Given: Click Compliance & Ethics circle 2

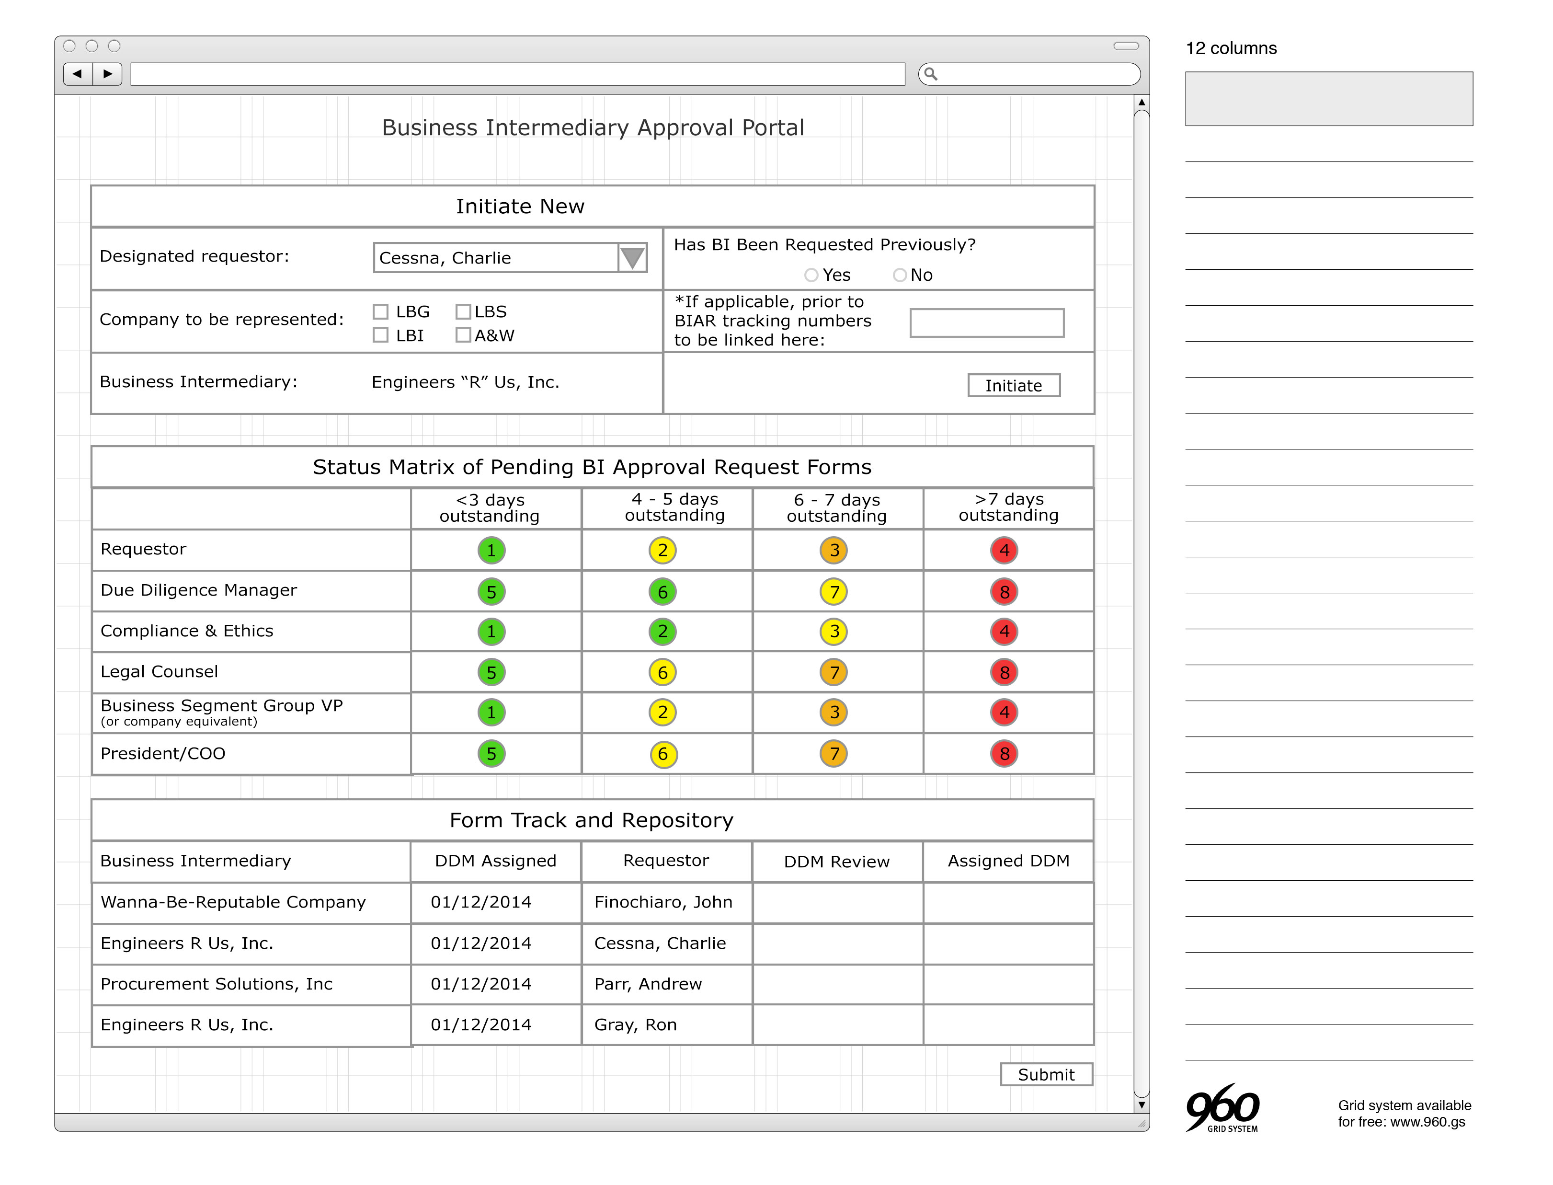Looking at the screenshot, I should 662,631.
